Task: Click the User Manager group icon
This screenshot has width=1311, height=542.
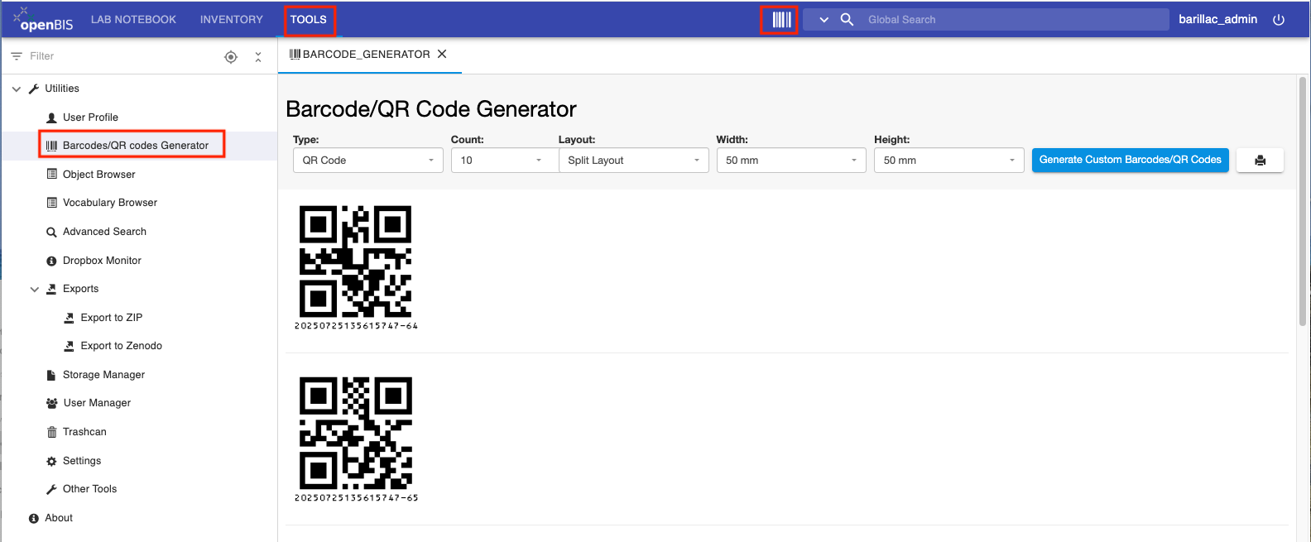Action: [x=52, y=403]
